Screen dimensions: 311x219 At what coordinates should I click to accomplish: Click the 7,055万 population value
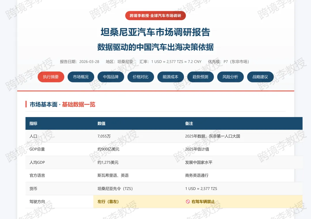coord(104,136)
